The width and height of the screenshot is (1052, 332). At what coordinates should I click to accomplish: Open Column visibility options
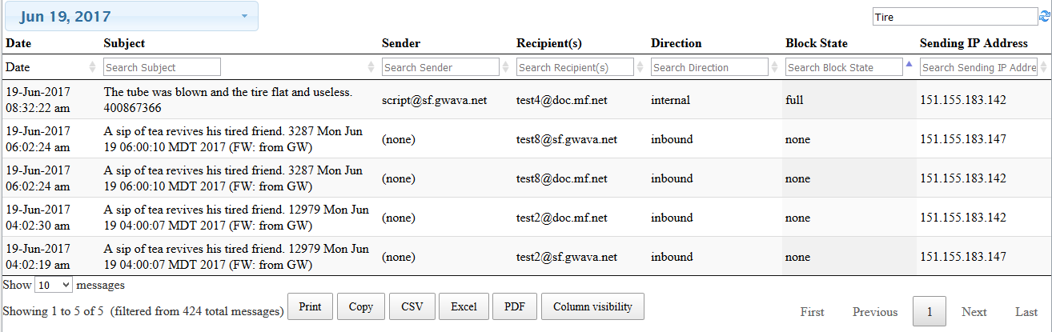[592, 307]
